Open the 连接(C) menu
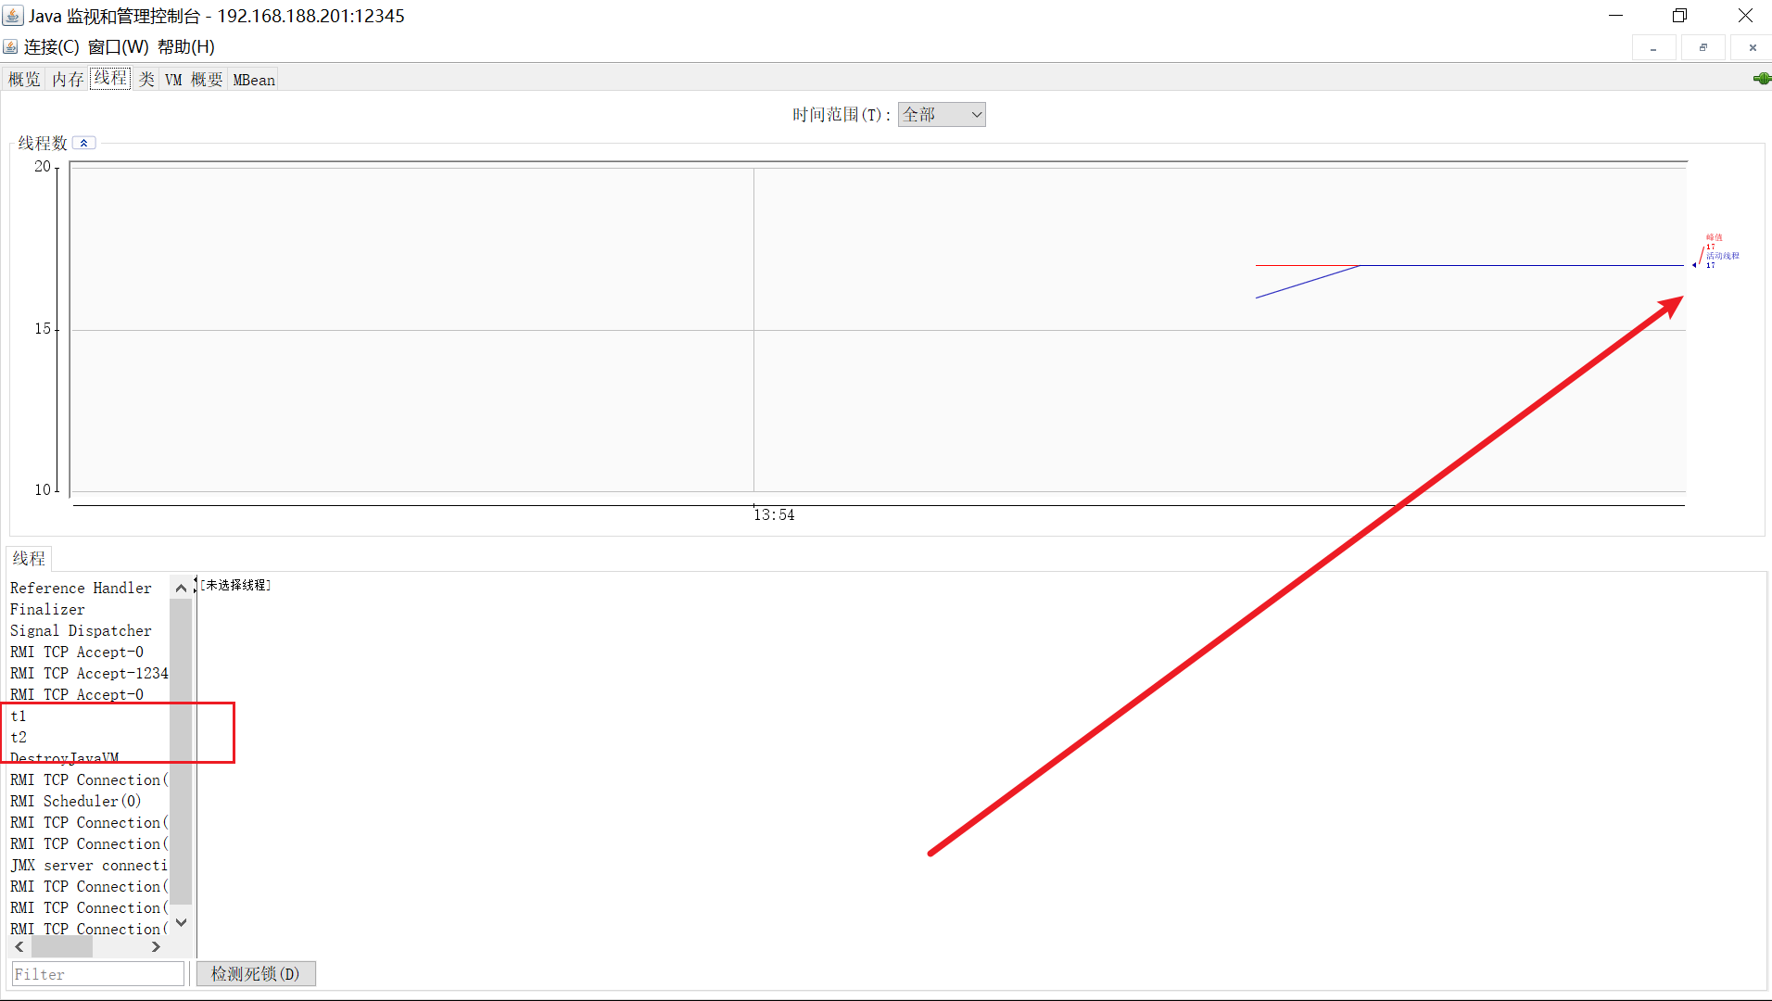 click(x=52, y=47)
